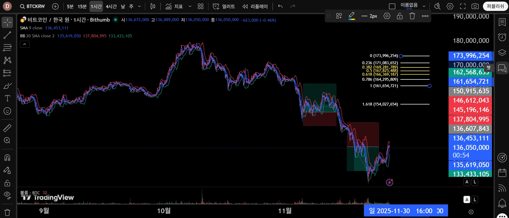Start bar replay with 리플레이
The height and width of the screenshot is (218, 509).
point(255,6)
